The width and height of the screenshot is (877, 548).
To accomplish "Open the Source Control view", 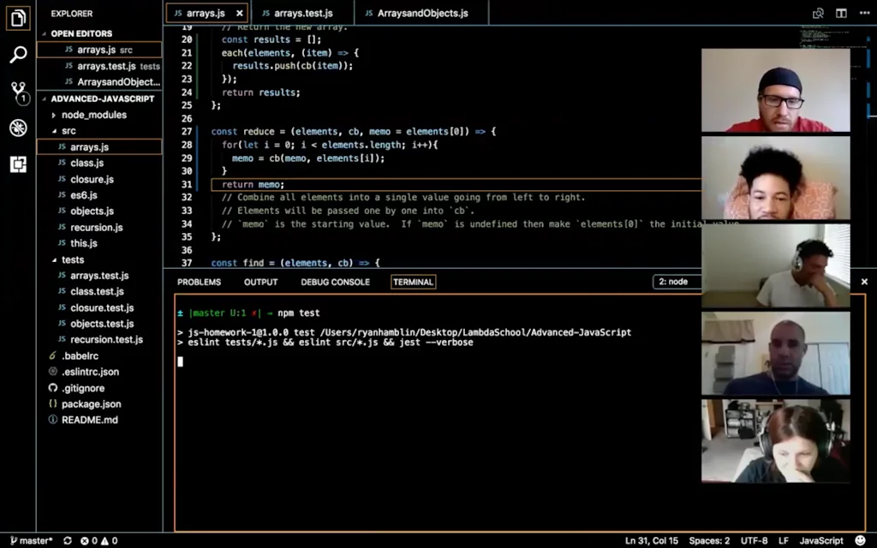I will pos(18,90).
